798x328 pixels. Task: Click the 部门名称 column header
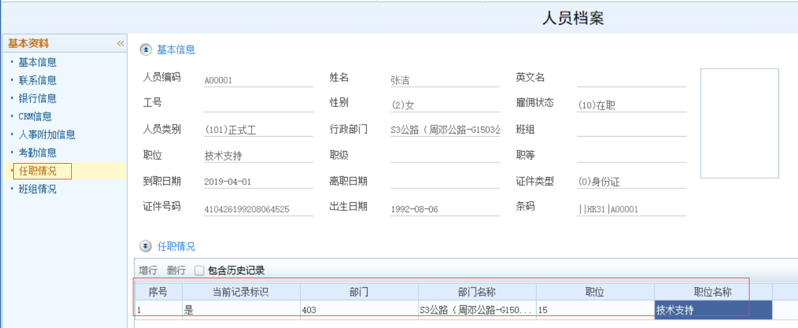476,292
